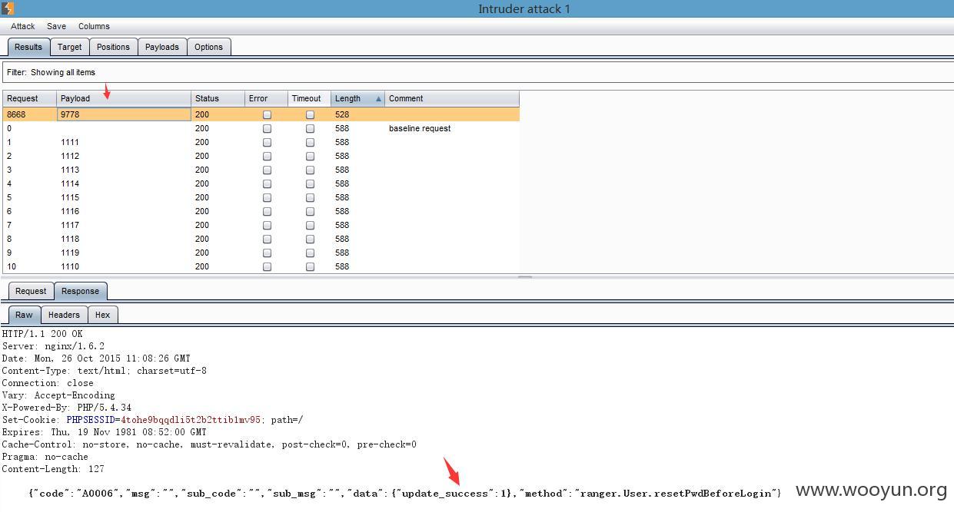Select the baseline request comment cell
Screen dimensions: 954x512
pos(452,128)
